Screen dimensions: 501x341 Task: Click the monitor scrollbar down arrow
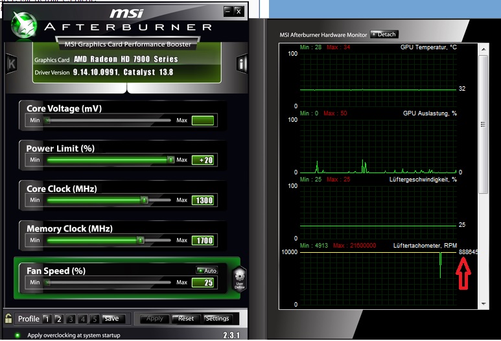(x=484, y=304)
